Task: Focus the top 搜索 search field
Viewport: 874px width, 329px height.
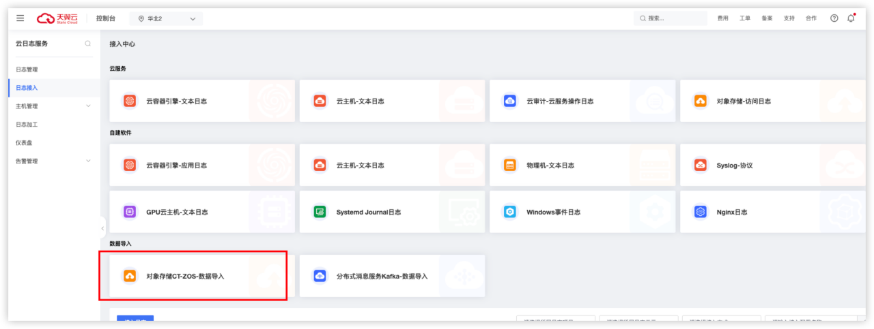Action: (670, 18)
